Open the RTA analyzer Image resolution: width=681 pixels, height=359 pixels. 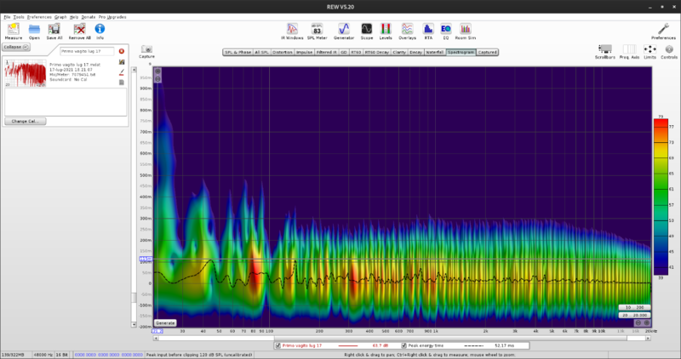[x=428, y=29]
